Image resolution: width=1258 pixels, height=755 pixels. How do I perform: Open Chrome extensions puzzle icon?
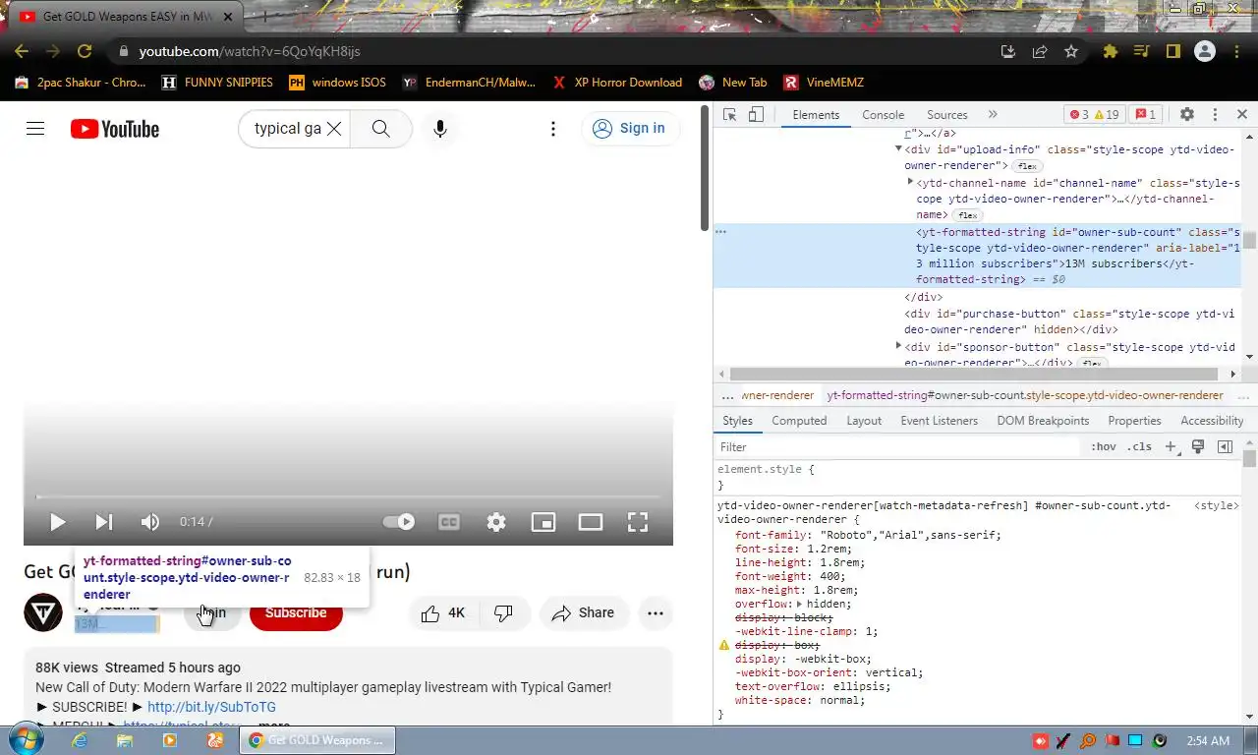pos(1111,51)
